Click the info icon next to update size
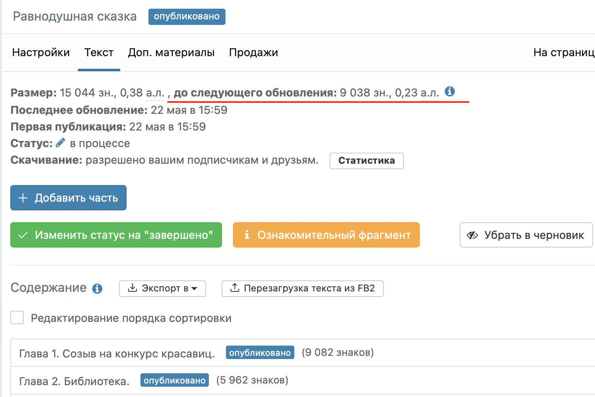The image size is (595, 397). pos(449,92)
